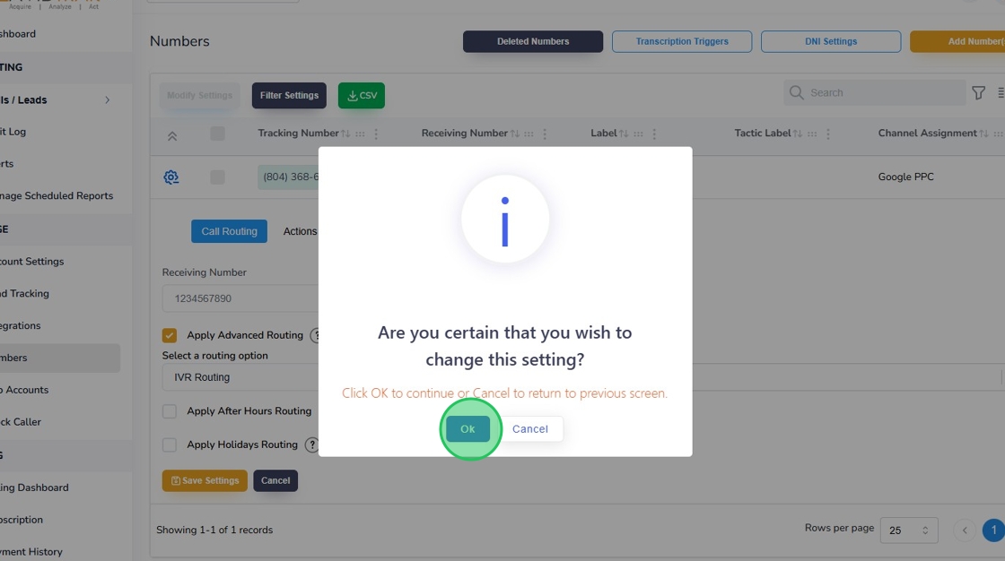The image size is (1005, 561).
Task: Click the gear icon on the number row
Action: click(171, 177)
